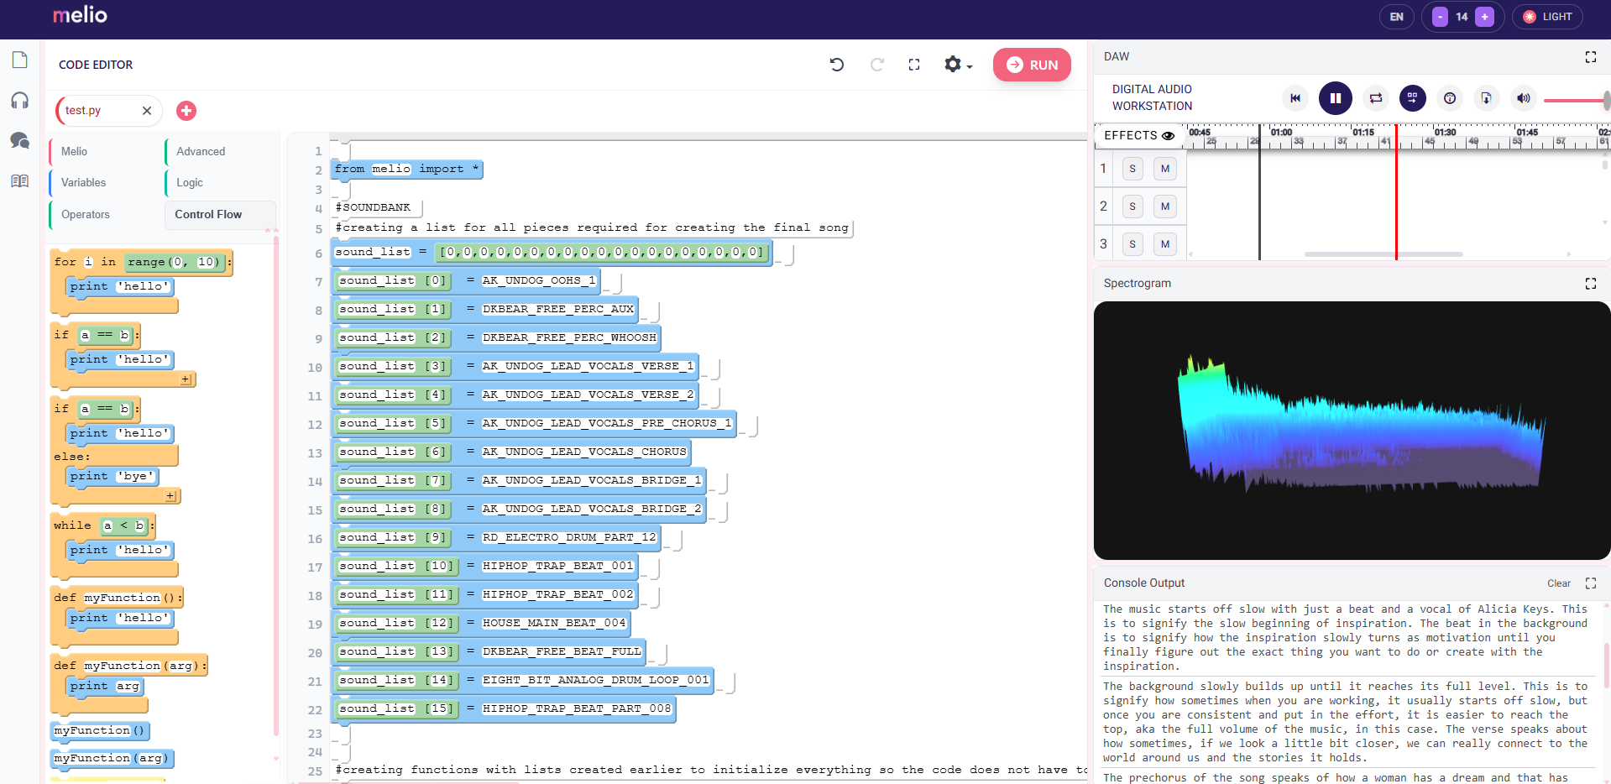Click RD_ELECTRO_DRUM_PART_12 in line 16
This screenshot has height=784, width=1611.
569,538
